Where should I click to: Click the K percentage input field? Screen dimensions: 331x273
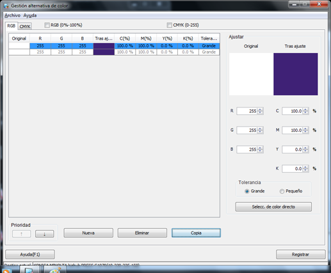click(293, 169)
